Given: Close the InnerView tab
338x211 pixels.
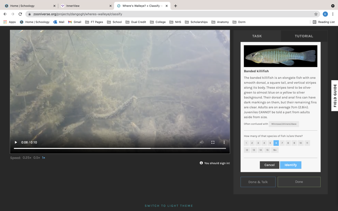Looking at the screenshot, I should 110,6.
